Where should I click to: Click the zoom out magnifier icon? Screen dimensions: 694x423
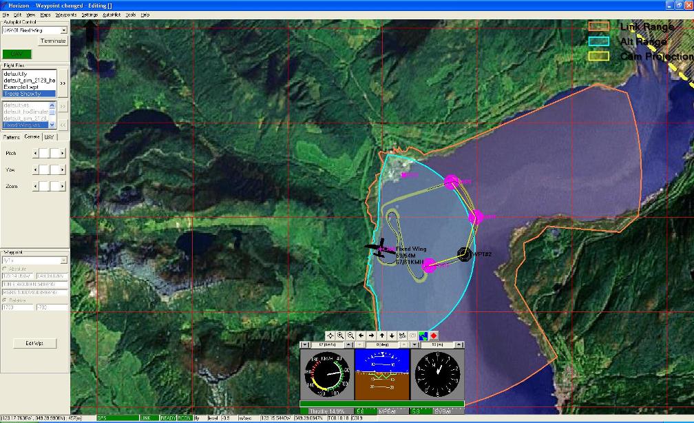[351, 336]
